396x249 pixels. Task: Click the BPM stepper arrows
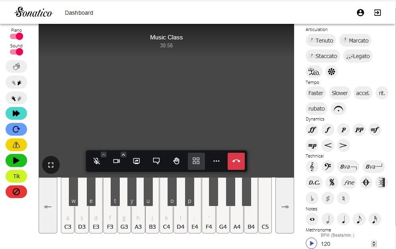point(374,244)
